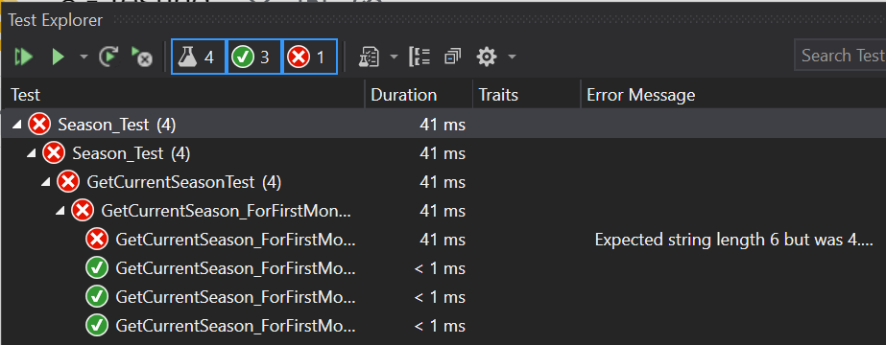
Task: Click the Group By icon
Action: [419, 57]
